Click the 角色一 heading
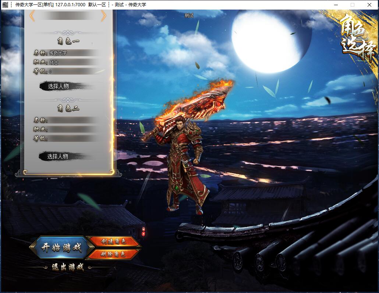379x293 pixels. pos(68,41)
